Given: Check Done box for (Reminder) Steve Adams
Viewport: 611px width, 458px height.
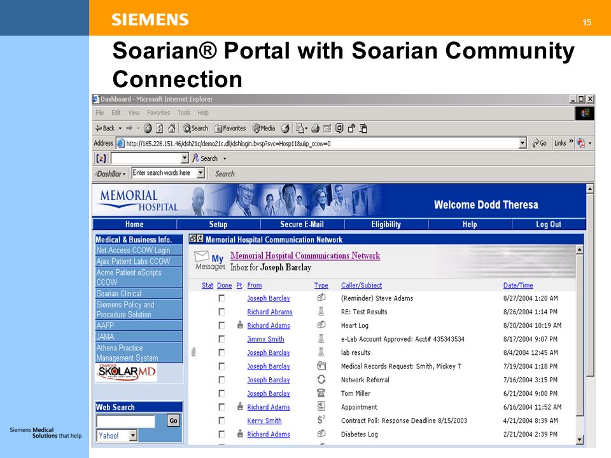Looking at the screenshot, I should coord(221,298).
